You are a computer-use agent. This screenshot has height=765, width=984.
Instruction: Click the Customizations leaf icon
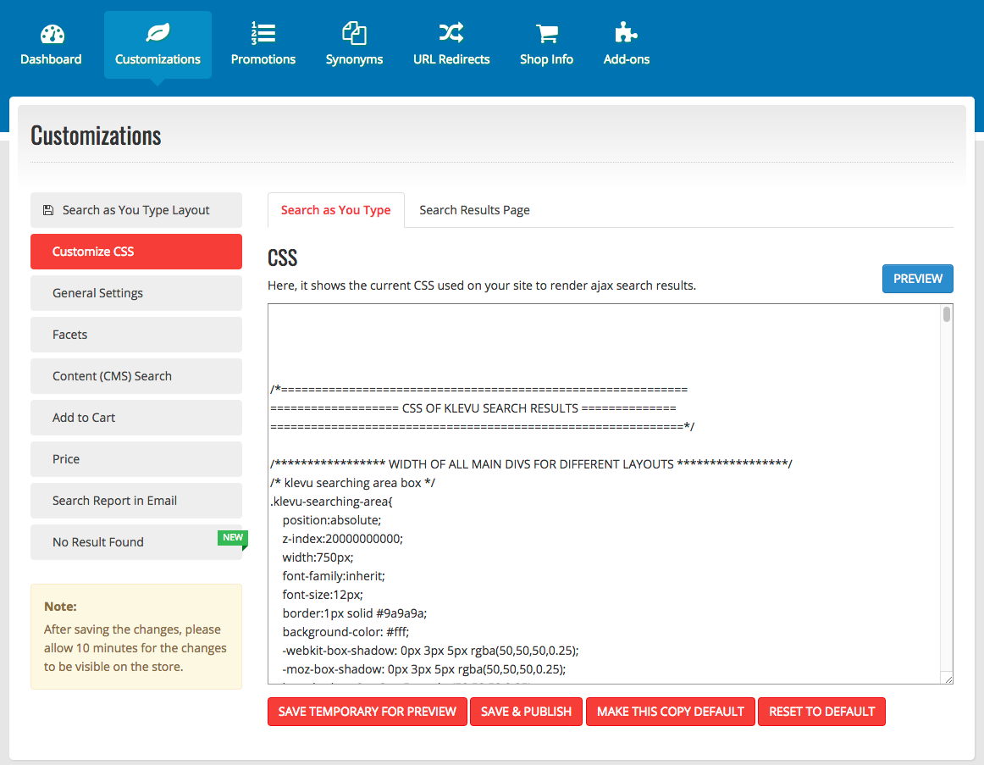[158, 34]
